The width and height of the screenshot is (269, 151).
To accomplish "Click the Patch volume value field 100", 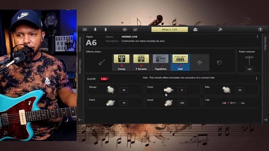I will coord(249,69).
